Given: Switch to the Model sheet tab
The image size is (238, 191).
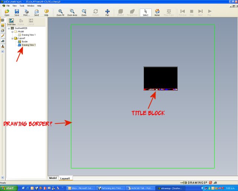Looking at the screenshot, I should pos(53,178).
